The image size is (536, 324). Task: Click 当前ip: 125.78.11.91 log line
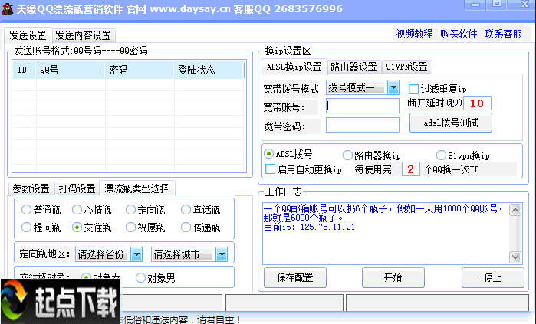[309, 227]
